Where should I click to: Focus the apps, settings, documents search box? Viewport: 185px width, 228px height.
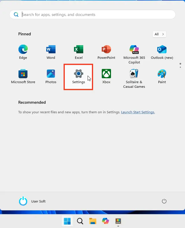pyautogui.click(x=92, y=14)
